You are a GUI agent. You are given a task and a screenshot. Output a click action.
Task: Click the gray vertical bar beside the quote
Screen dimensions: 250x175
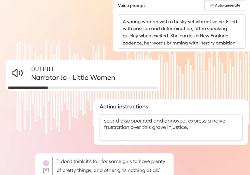pyautogui.click(x=52, y=166)
